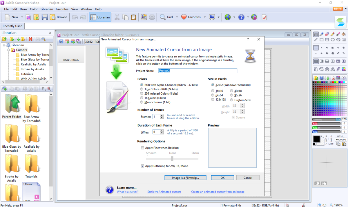Select the Tutorials folder thumbnail in Librarian

(31, 166)
